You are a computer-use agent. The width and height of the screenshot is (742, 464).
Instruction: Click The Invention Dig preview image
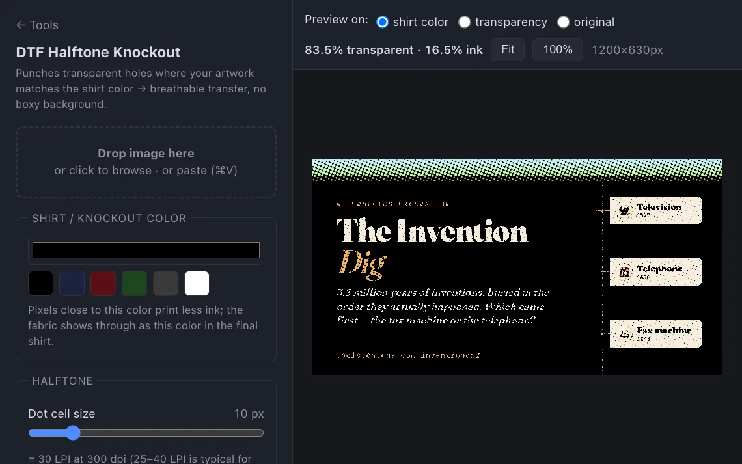(x=517, y=267)
